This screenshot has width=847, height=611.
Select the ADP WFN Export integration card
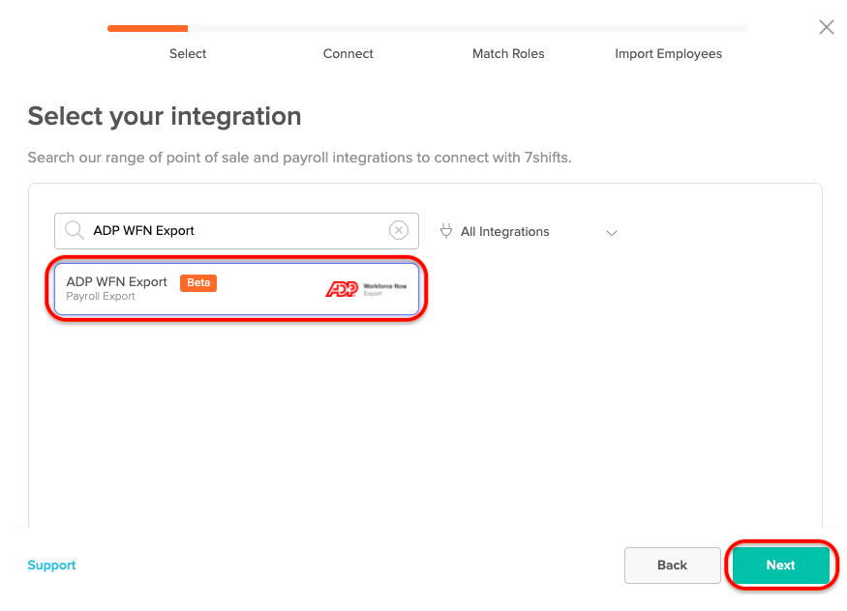236,288
